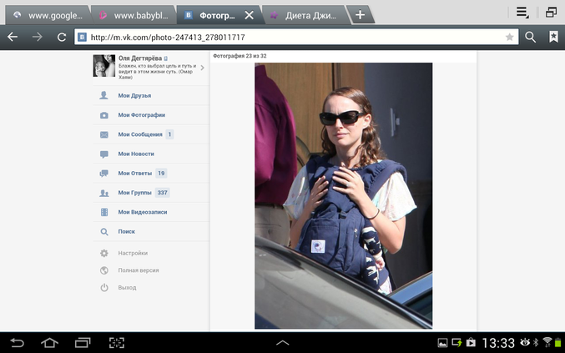
Task: Open Мои Группы section
Action: (x=135, y=193)
